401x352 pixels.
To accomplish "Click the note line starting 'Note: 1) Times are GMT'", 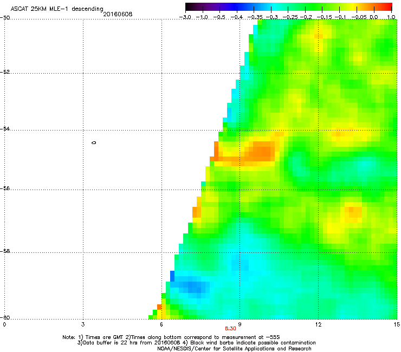I will pyautogui.click(x=171, y=337).
